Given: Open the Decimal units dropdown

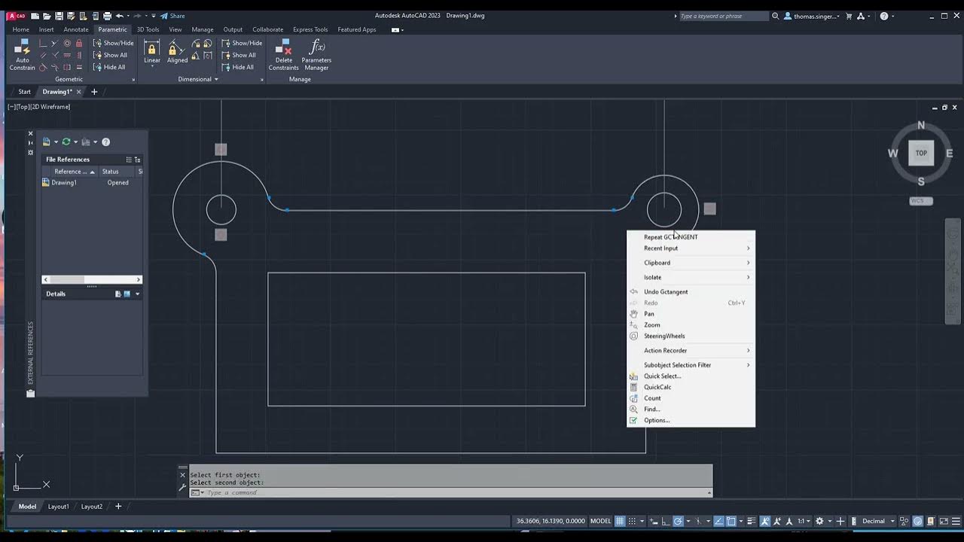Looking at the screenshot, I should point(878,521).
